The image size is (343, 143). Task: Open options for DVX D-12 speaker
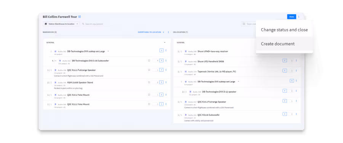297,91
